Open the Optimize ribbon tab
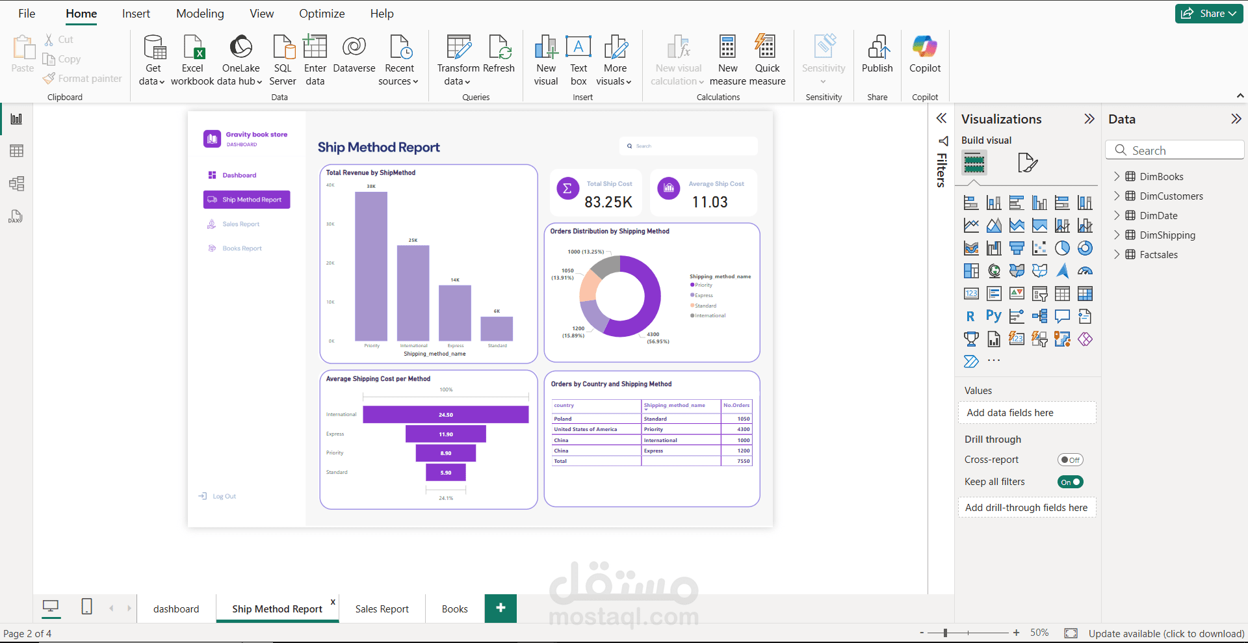The height and width of the screenshot is (643, 1248). click(x=322, y=14)
